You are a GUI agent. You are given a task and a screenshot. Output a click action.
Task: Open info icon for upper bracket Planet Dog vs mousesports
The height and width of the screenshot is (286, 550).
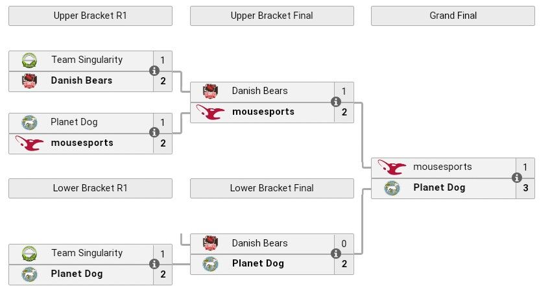click(154, 132)
